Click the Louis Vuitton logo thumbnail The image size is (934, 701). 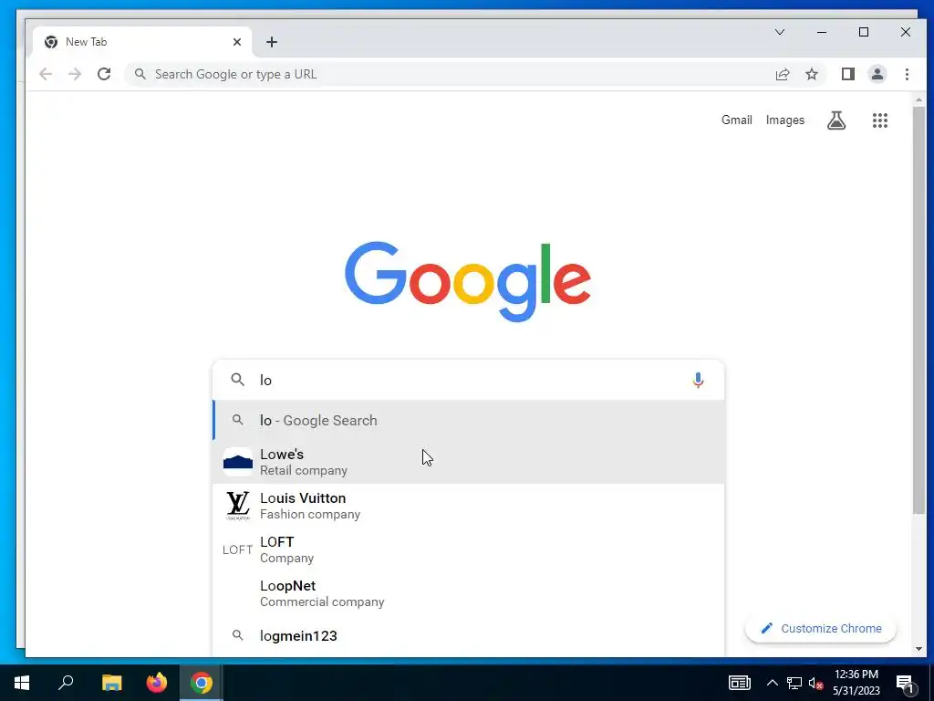pos(238,506)
